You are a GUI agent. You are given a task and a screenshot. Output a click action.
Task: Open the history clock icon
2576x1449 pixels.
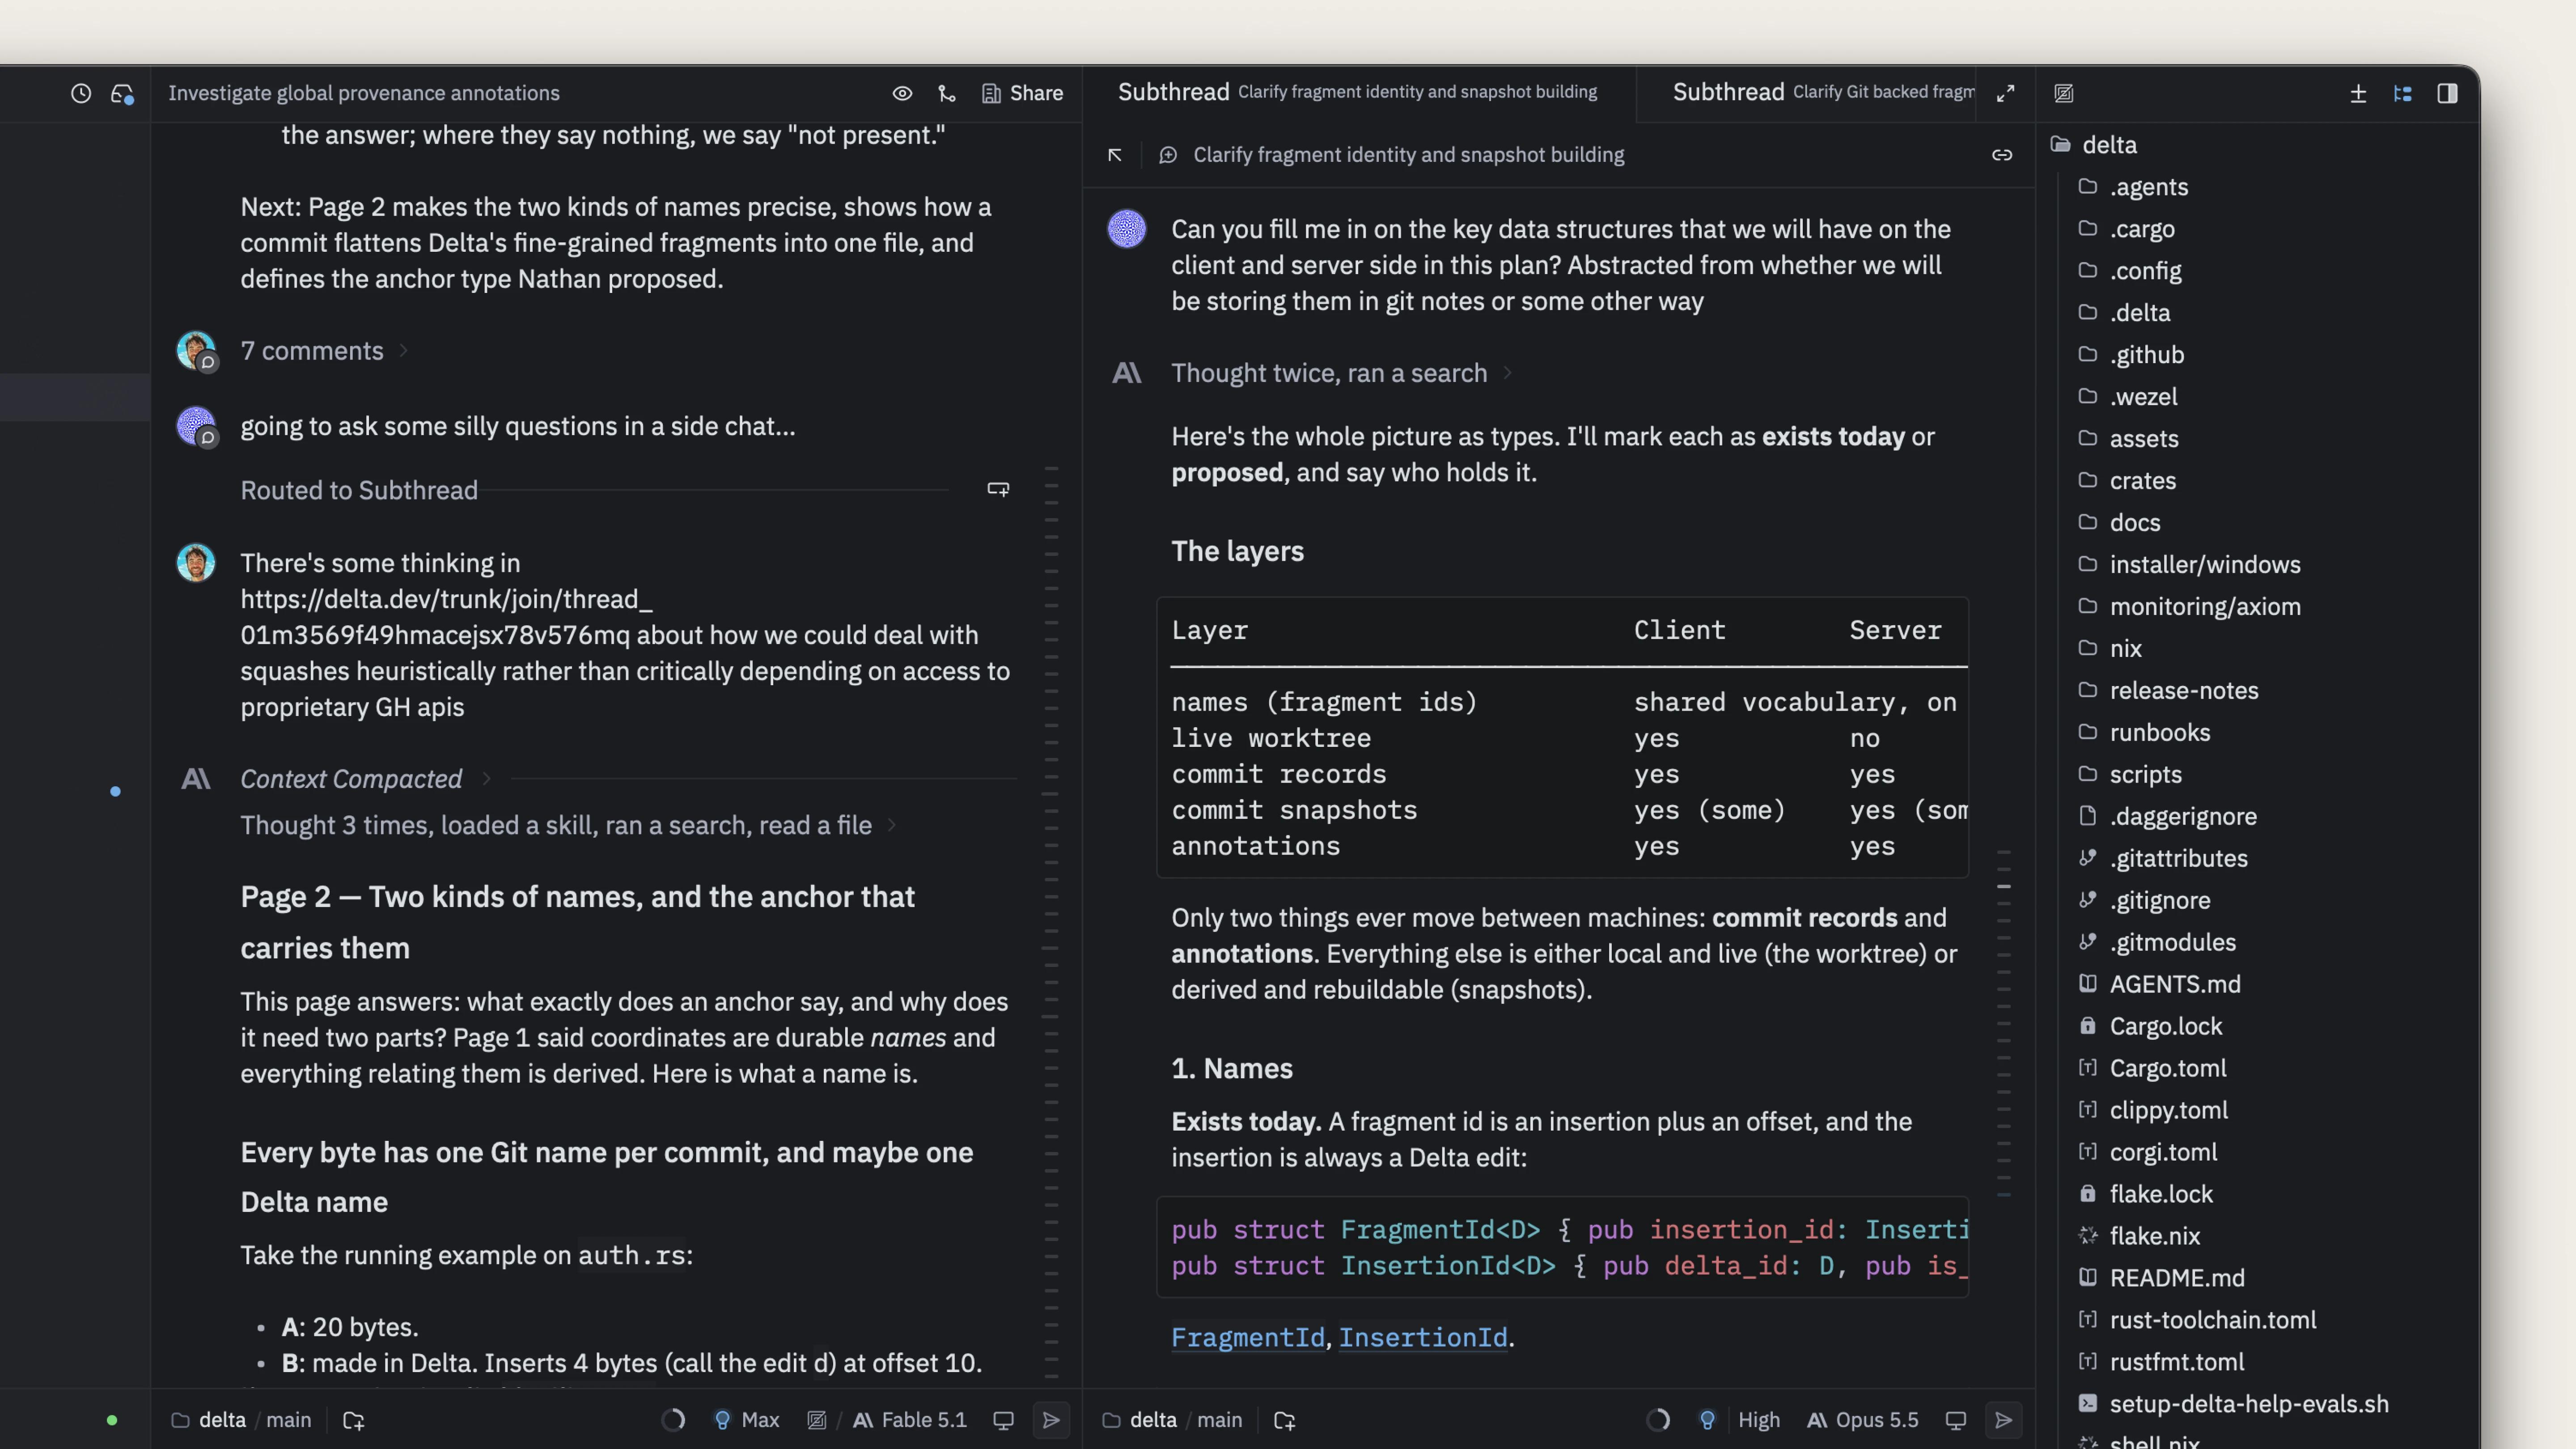click(x=81, y=93)
